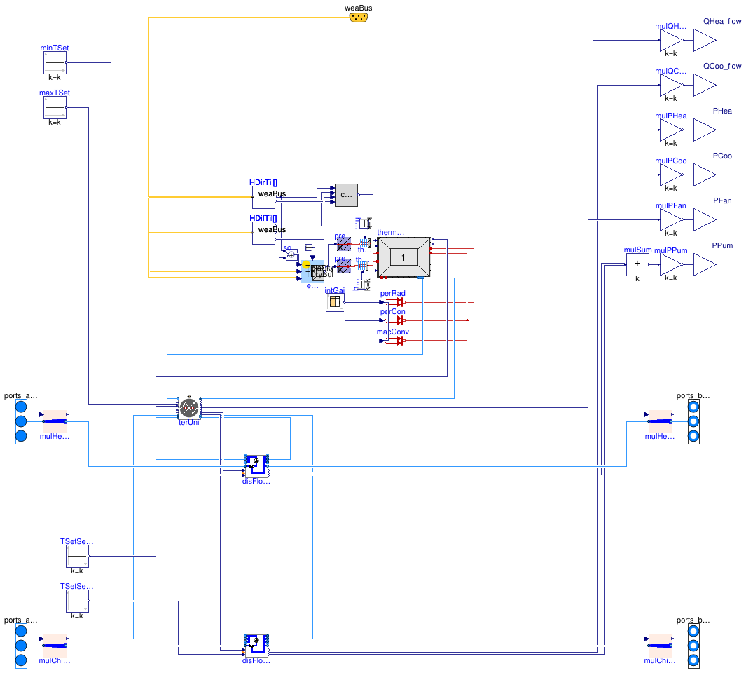Select the light-blue e... air temperature block

(x=312, y=271)
